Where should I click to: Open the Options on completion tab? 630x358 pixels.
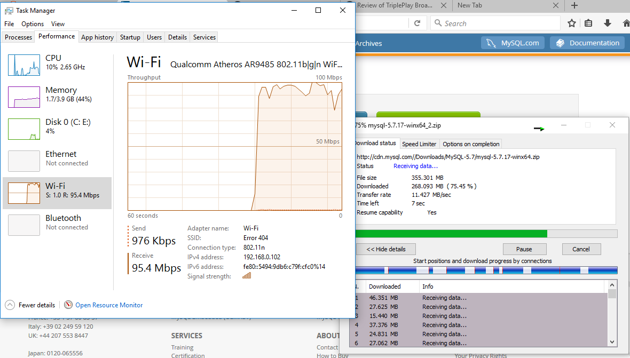471,144
